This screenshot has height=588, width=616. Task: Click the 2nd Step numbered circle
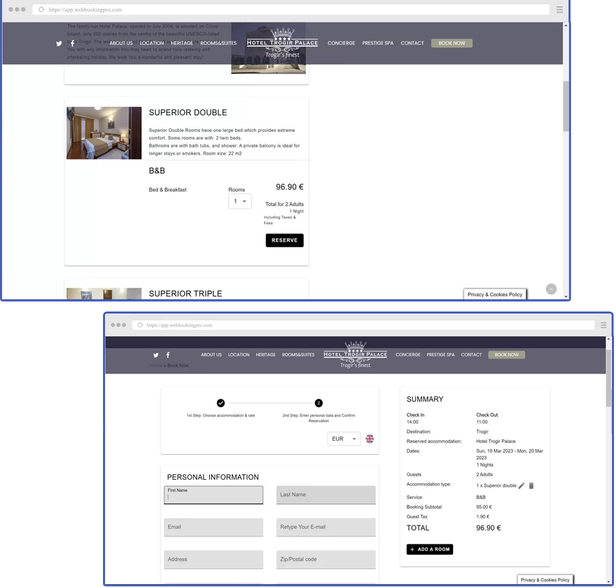pos(318,403)
